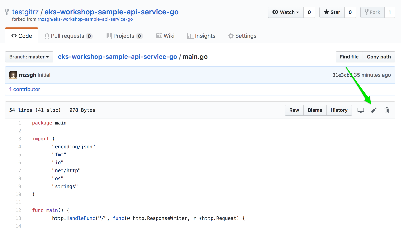Open the Branch: master dropdown

pos(29,57)
